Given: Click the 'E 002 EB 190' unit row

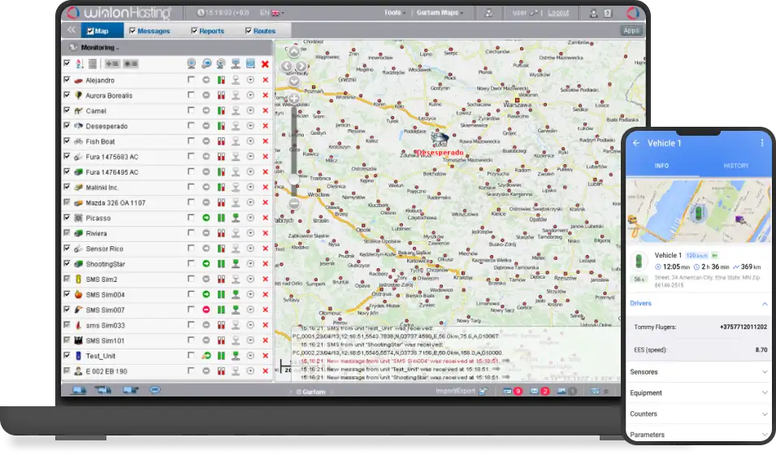Looking at the screenshot, I should [x=167, y=371].
